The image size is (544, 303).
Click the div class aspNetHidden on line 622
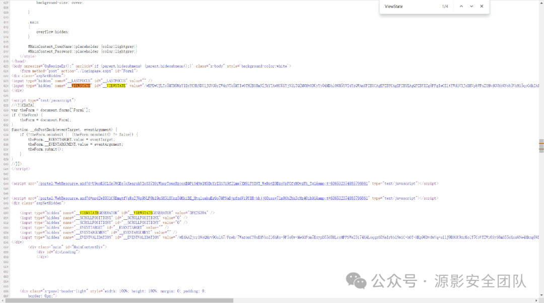pos(38,76)
